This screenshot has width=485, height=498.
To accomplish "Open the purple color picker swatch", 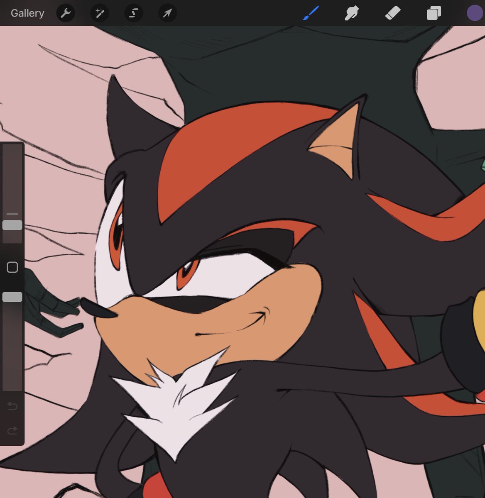I will click(x=475, y=13).
